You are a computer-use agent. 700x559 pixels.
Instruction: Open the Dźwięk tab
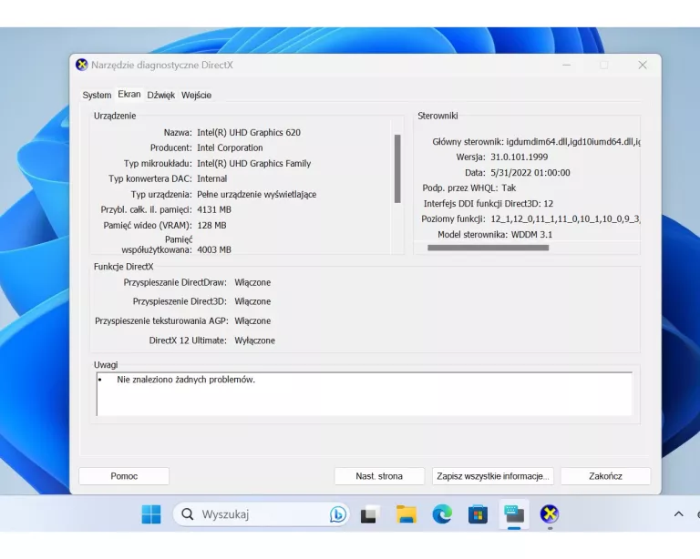tap(161, 95)
